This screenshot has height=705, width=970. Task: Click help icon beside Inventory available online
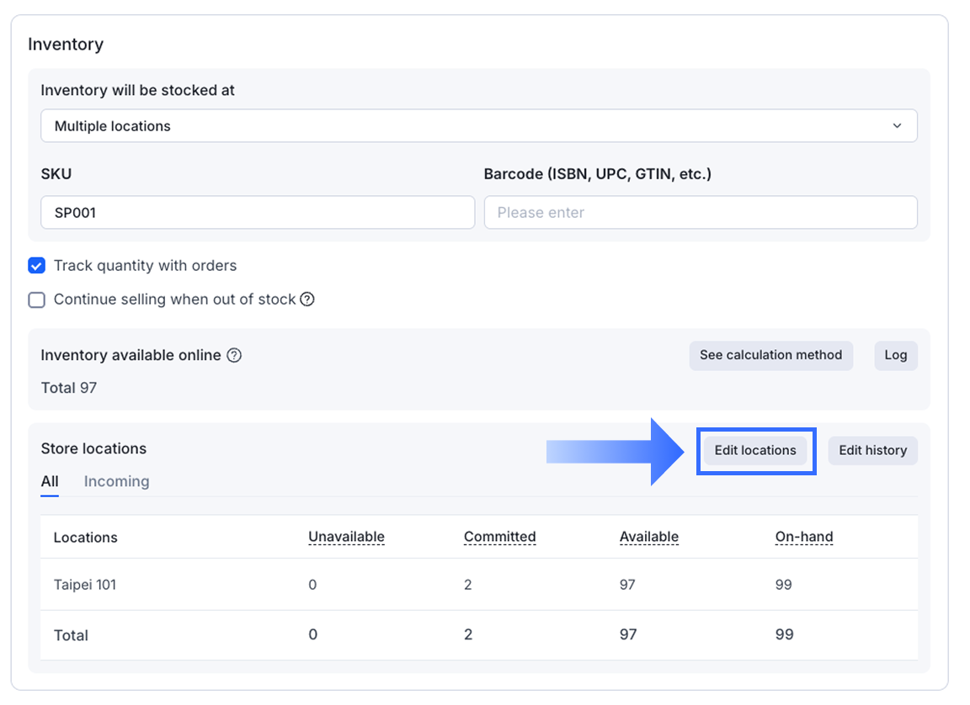[234, 355]
